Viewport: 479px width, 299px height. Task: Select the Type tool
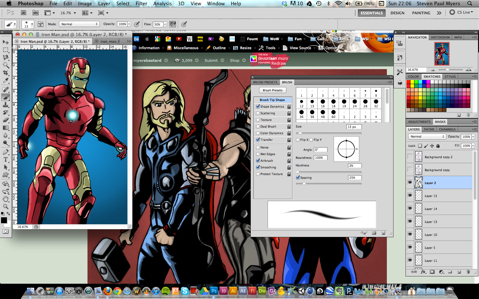pyautogui.click(x=6, y=159)
